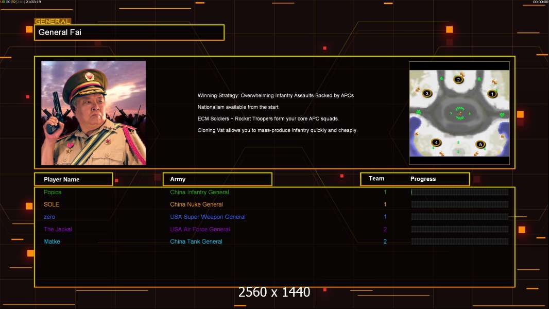Click start position marker 3 on minimap

tap(427, 93)
